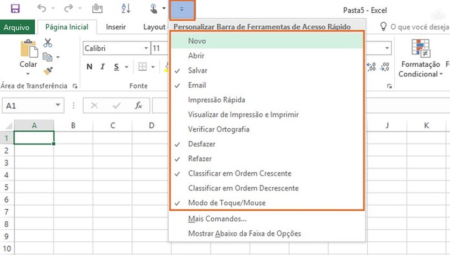
Task: Click the Touch/Mouse mode hand icon
Action: (x=155, y=9)
